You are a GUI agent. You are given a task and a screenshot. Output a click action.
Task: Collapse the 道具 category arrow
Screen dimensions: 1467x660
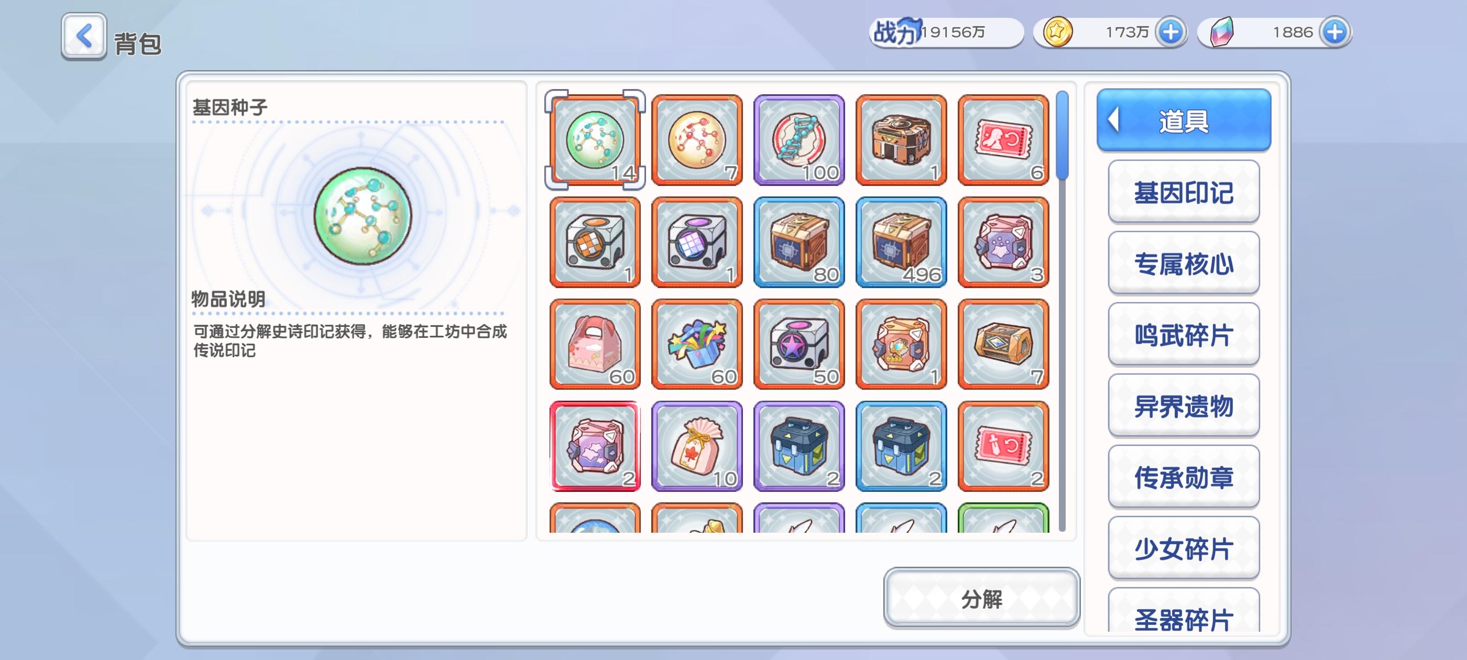pyautogui.click(x=1114, y=120)
